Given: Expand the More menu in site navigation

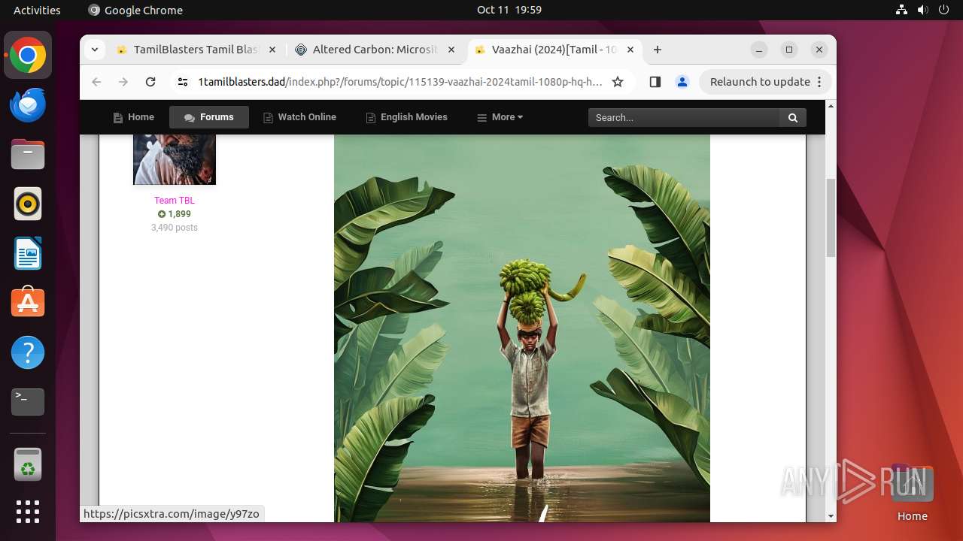Looking at the screenshot, I should click(500, 117).
